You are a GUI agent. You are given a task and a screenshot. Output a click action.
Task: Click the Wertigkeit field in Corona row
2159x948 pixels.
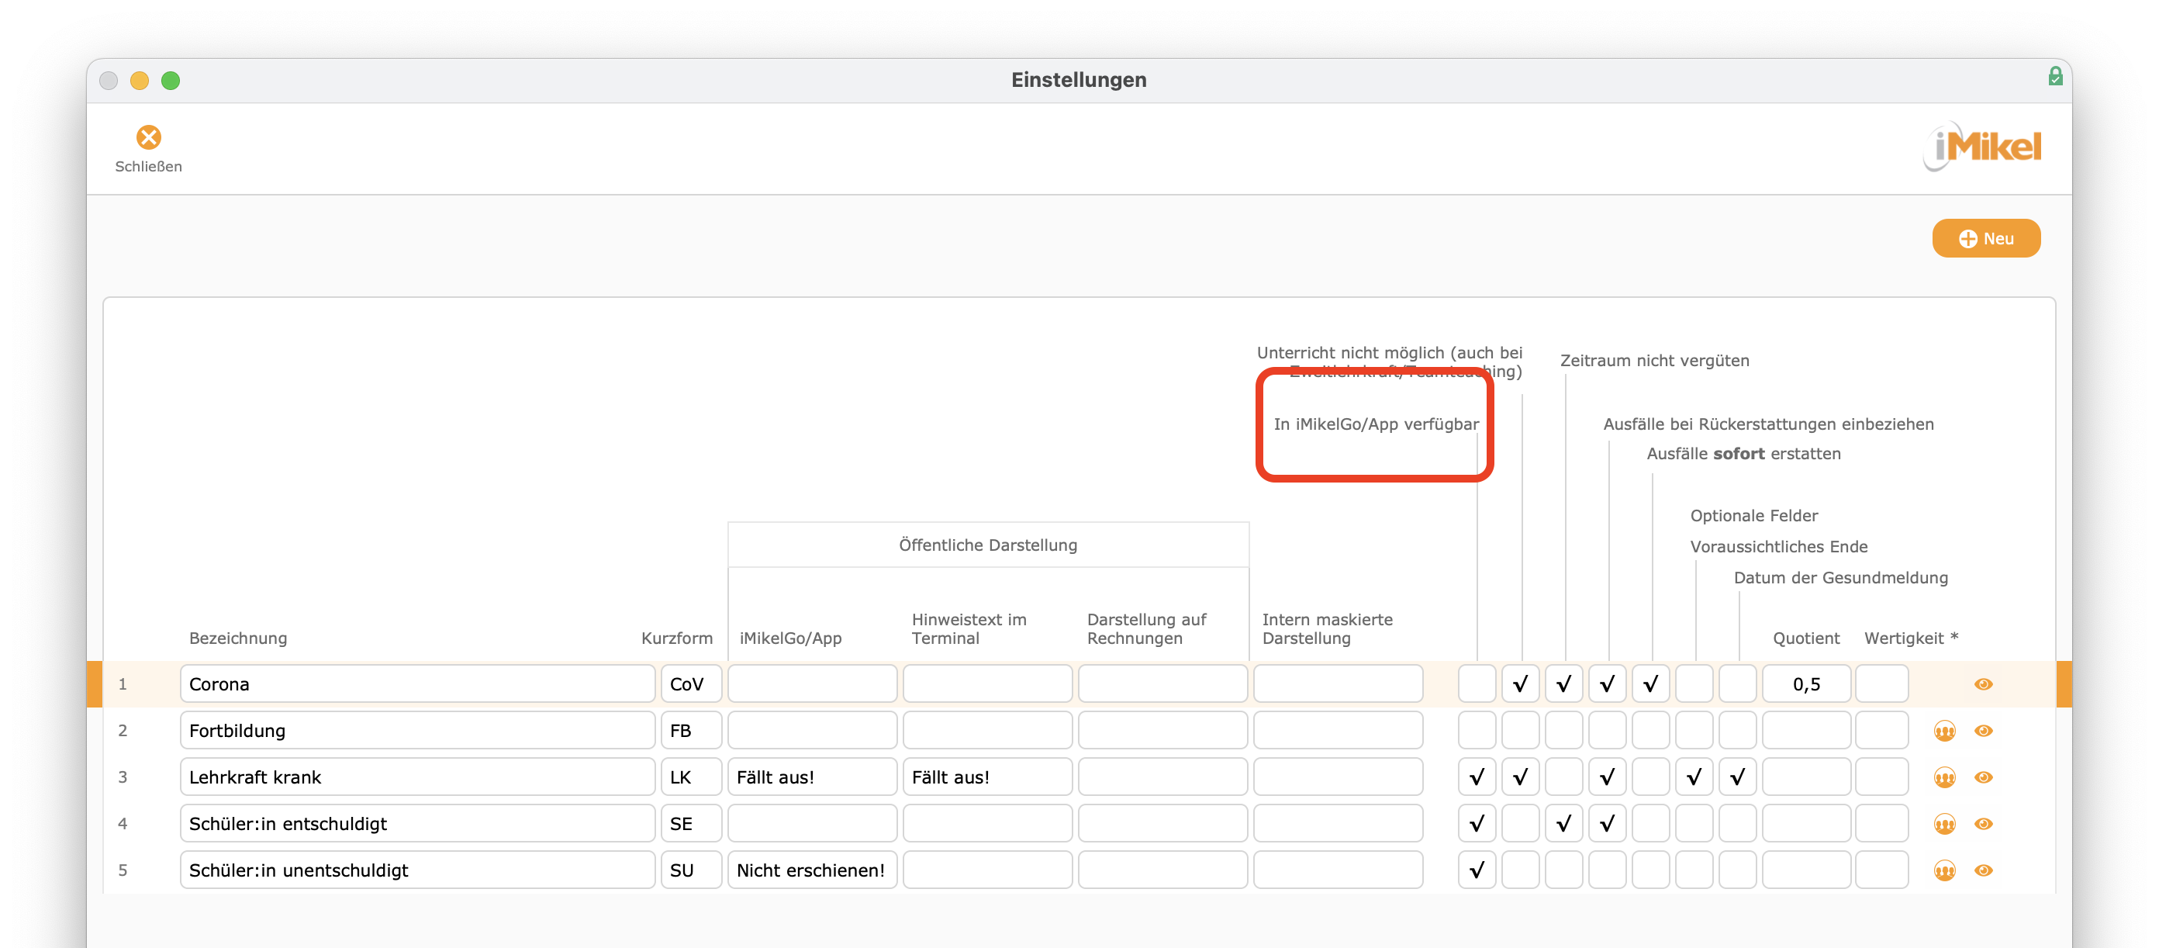point(1881,684)
